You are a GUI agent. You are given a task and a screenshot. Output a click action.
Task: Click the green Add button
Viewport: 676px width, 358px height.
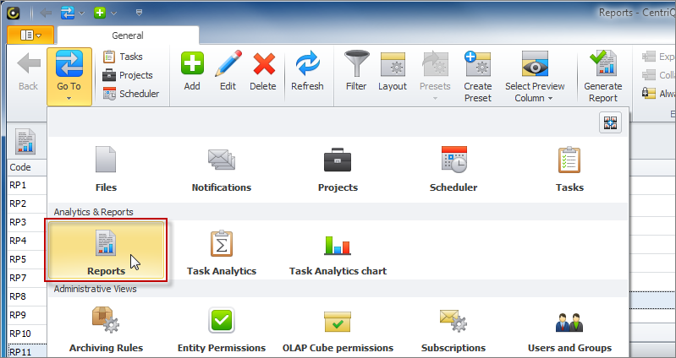[192, 72]
